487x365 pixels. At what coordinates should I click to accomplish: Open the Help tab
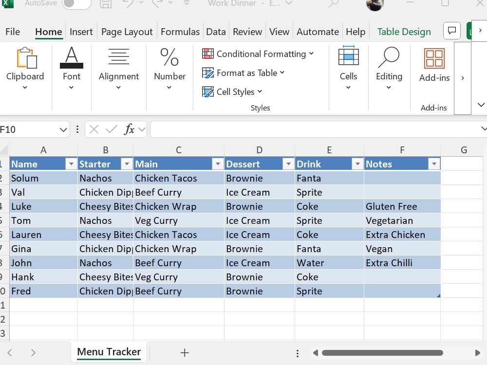click(356, 32)
